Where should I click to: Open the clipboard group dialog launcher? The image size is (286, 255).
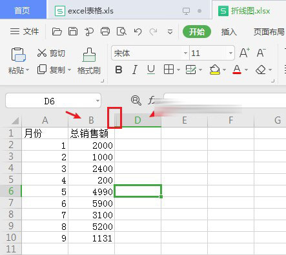103,80
